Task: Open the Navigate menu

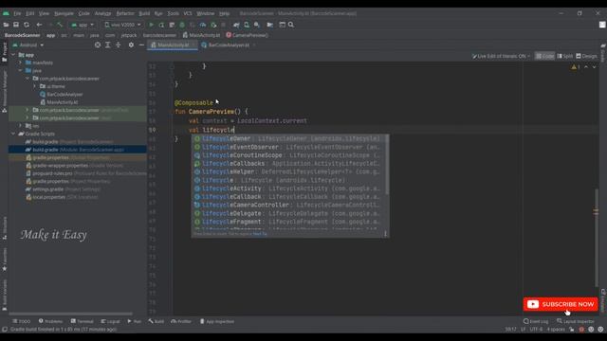Action: [64, 13]
